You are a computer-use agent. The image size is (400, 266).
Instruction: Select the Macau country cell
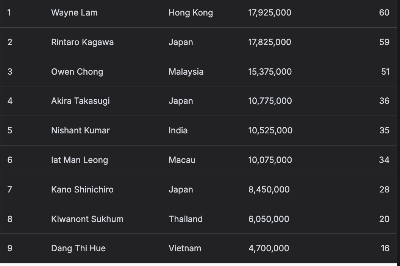coord(182,160)
